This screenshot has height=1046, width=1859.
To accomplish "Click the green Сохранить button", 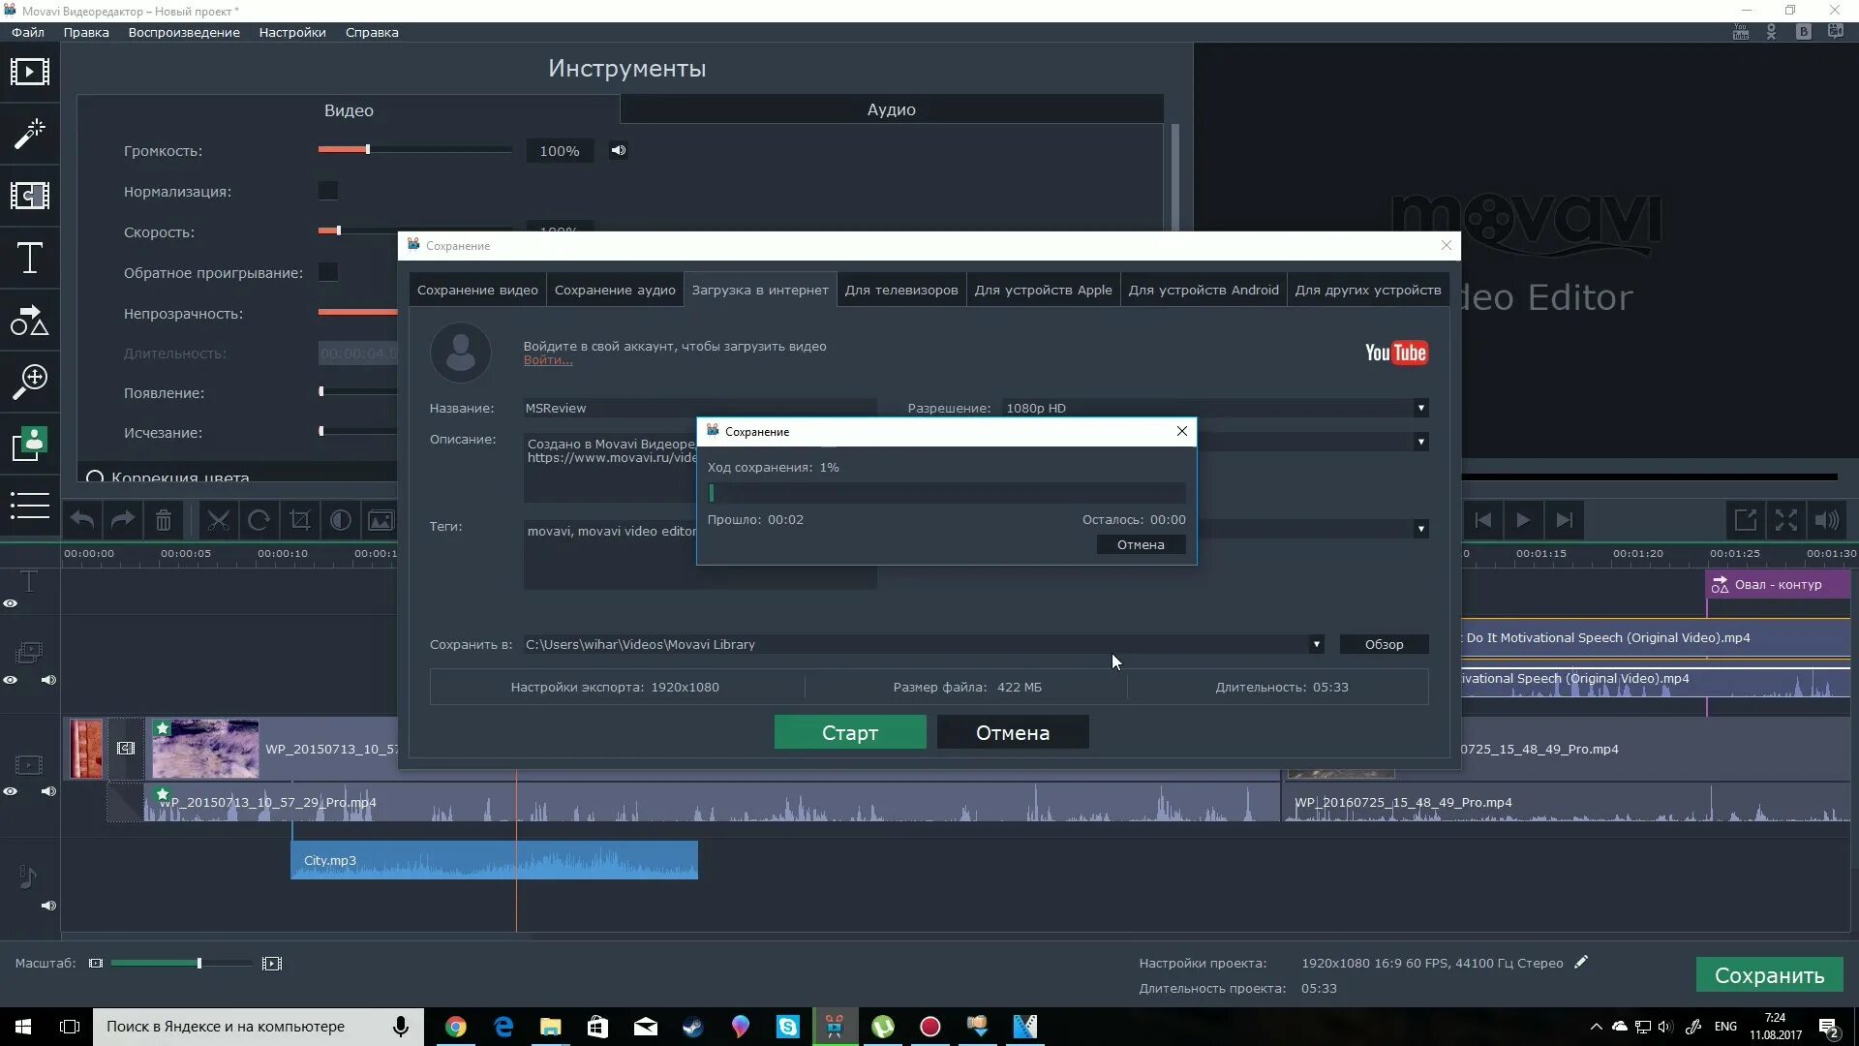I will [x=1769, y=975].
